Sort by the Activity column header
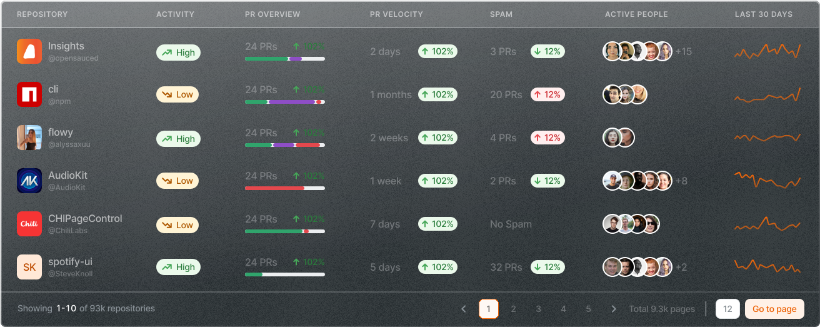820x327 pixels. 175,14
